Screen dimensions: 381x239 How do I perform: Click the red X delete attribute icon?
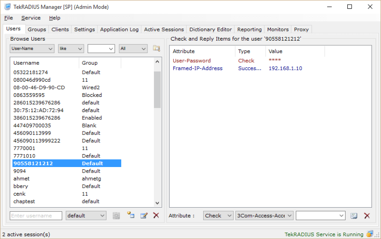pyautogui.click(x=367, y=215)
